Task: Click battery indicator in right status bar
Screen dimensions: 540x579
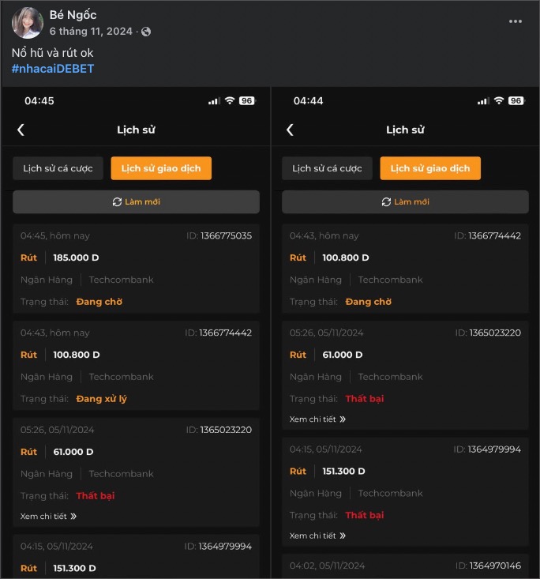Action: tap(516, 101)
